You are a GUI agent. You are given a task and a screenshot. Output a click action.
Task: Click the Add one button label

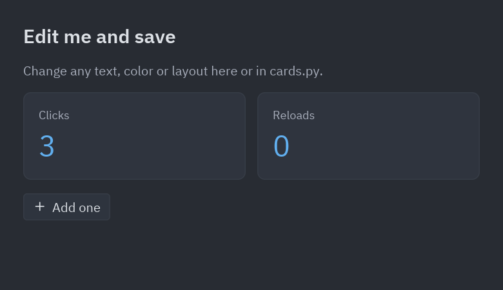coord(76,208)
